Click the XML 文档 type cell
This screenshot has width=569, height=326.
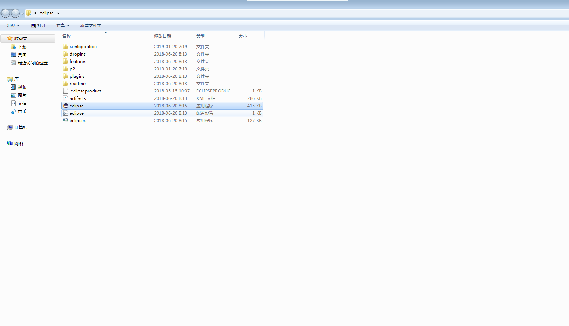pos(206,98)
